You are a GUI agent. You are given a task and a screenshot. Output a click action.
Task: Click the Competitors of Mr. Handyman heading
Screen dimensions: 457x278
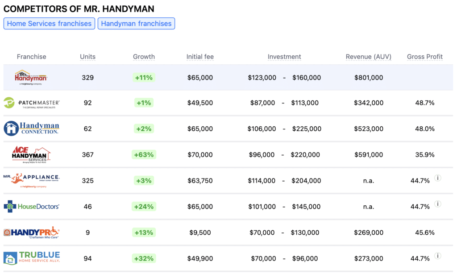coord(79,9)
